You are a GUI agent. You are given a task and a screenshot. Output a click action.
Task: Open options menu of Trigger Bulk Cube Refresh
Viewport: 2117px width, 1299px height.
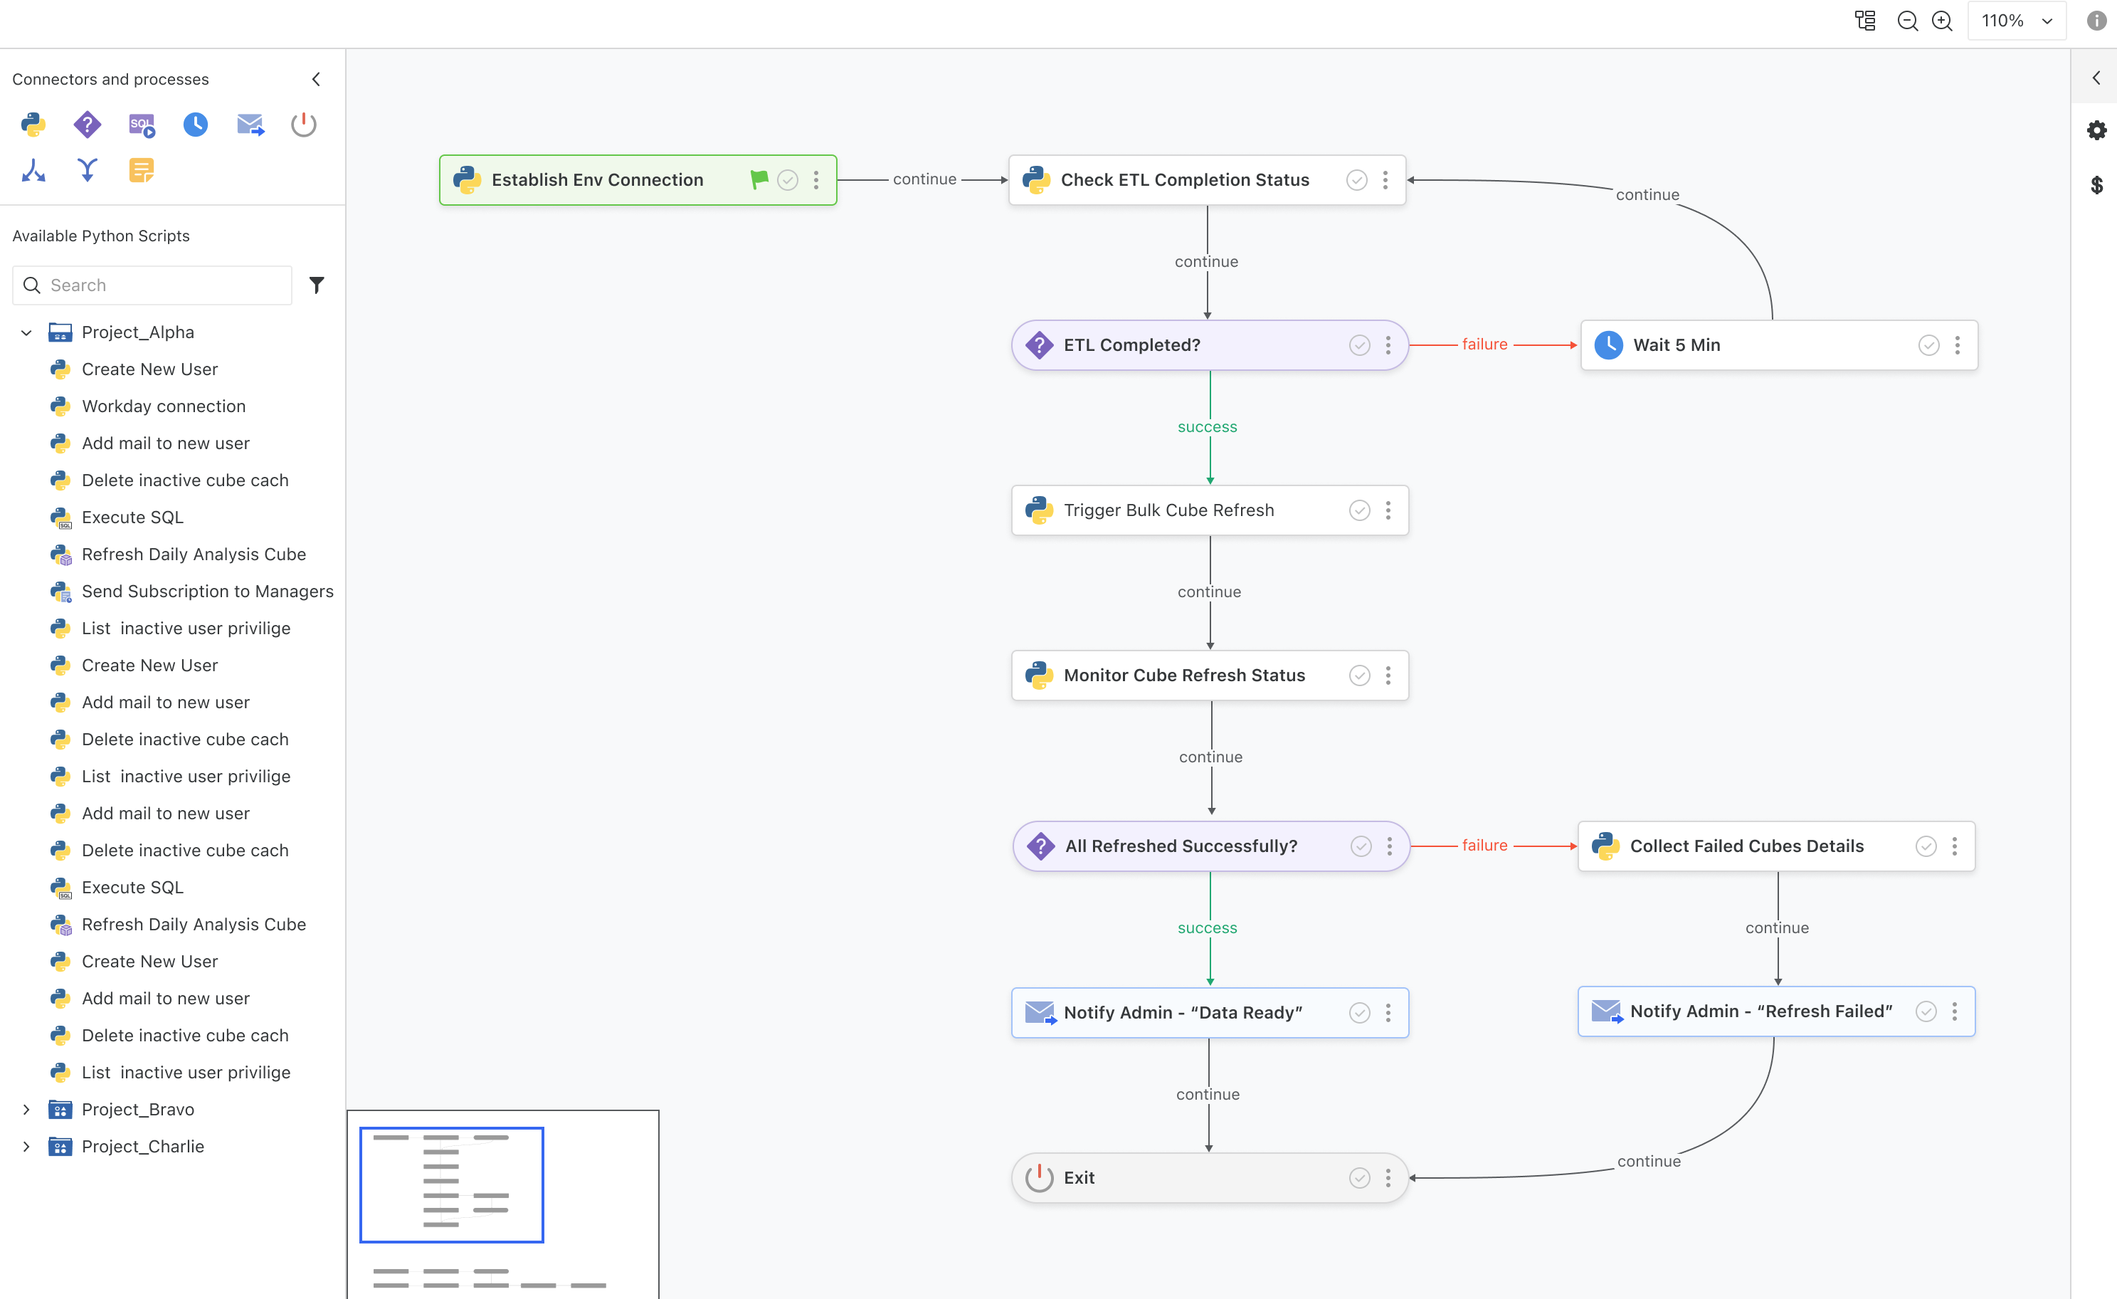tap(1388, 510)
